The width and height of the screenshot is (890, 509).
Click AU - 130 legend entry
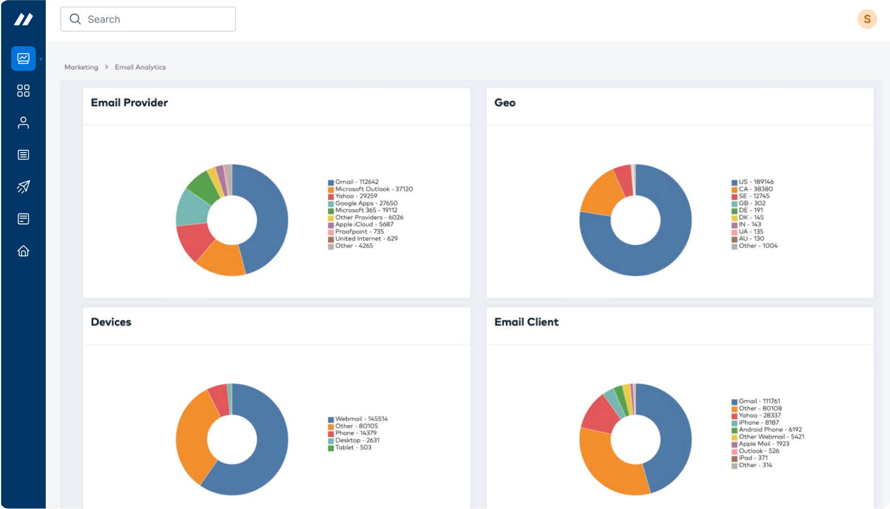tap(748, 238)
